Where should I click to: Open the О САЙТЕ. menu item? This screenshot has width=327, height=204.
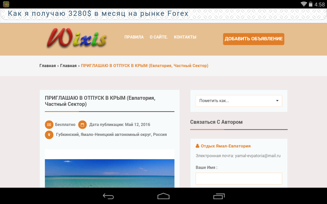tap(159, 37)
